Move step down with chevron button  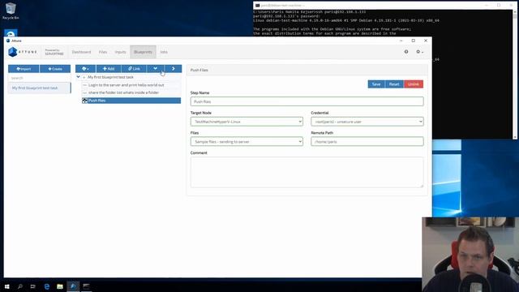155,68
